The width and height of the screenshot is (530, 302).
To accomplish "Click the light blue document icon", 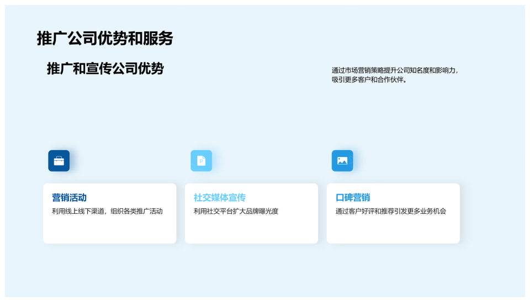I will tap(201, 161).
